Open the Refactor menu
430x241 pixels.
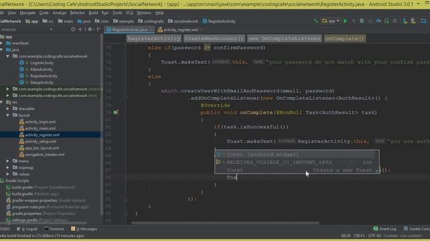(77, 13)
